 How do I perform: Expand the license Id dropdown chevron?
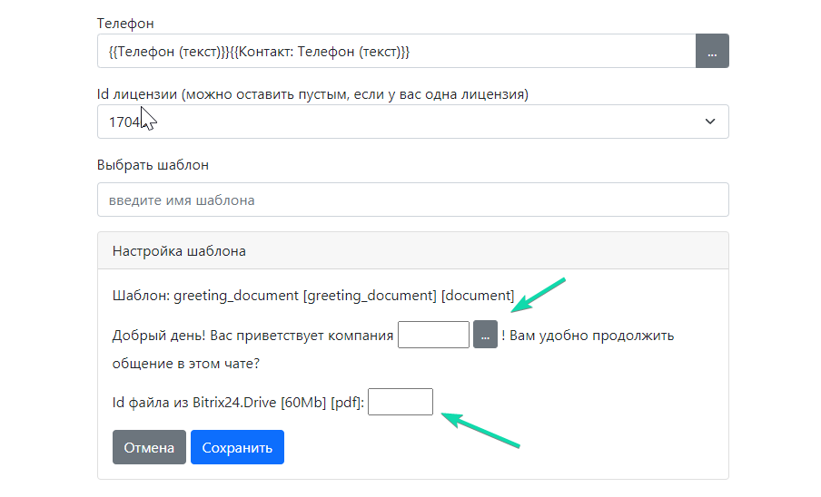[710, 122]
